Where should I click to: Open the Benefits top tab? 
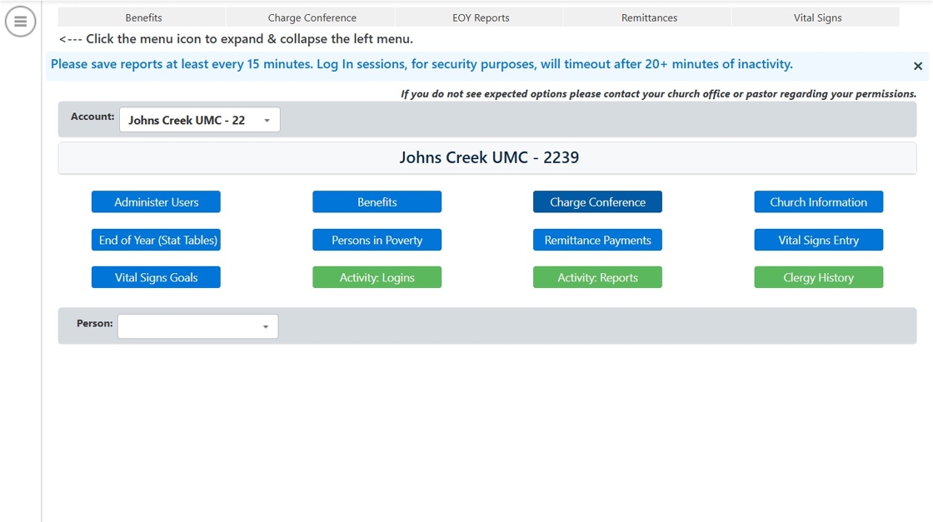(x=143, y=17)
